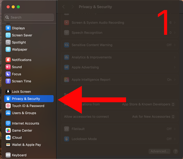This screenshot has width=183, height=159.
Task: Open help with the question mark button
Action: tap(176, 151)
